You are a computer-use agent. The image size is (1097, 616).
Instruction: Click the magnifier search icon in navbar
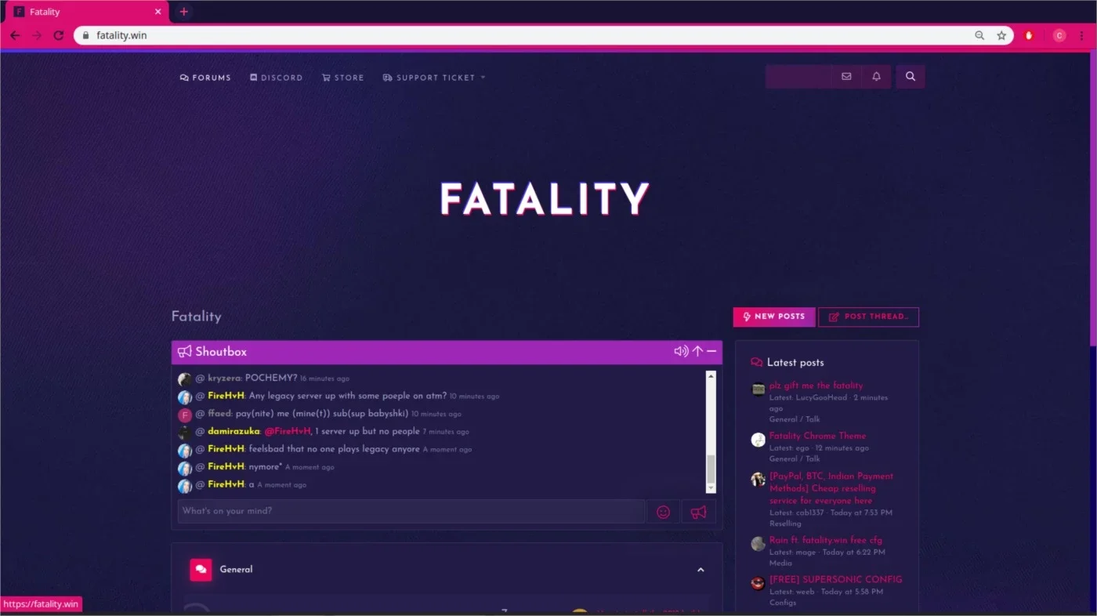click(911, 77)
